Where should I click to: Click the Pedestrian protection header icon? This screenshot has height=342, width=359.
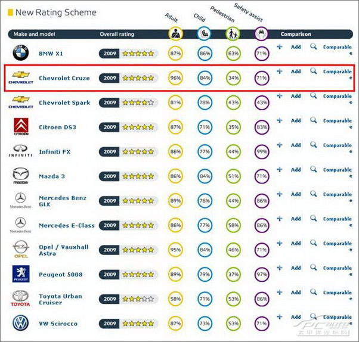click(233, 34)
